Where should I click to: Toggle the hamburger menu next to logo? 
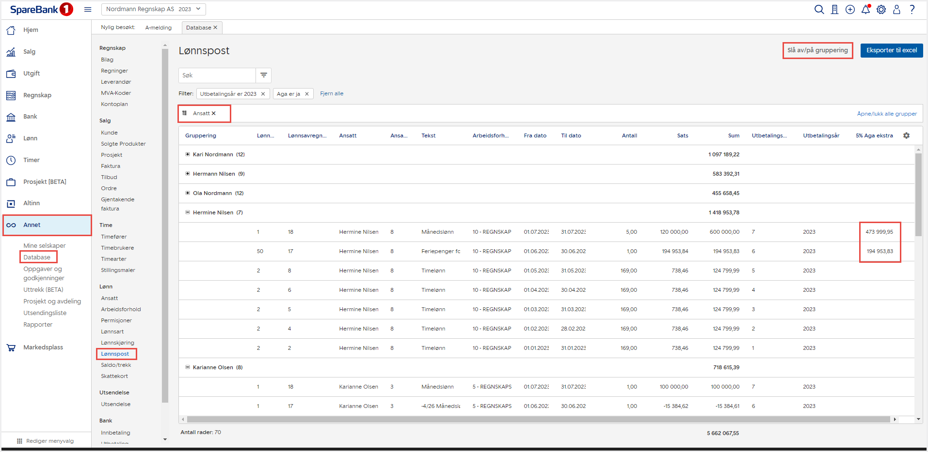click(88, 9)
